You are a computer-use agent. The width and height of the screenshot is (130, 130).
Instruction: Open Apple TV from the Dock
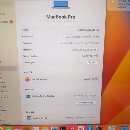(63, 129)
